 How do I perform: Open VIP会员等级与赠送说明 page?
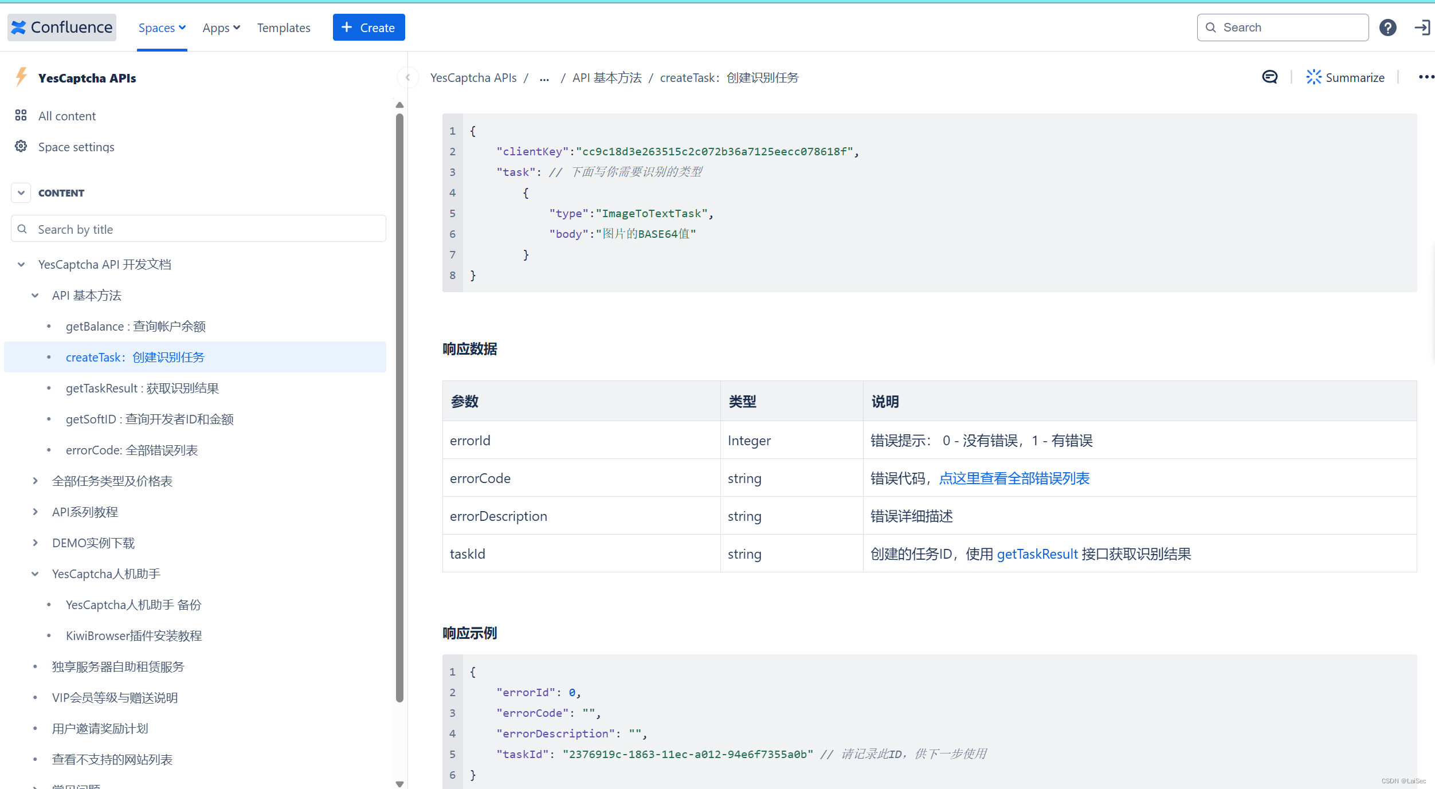tap(115, 698)
